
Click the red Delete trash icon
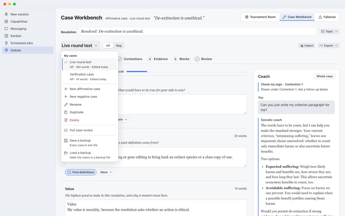coord(66,120)
